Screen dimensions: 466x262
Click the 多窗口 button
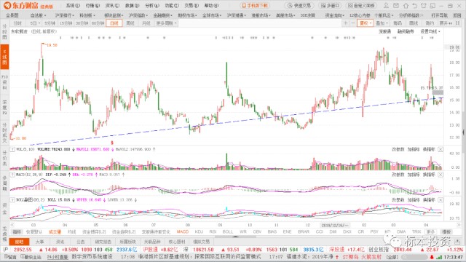[330, 6]
